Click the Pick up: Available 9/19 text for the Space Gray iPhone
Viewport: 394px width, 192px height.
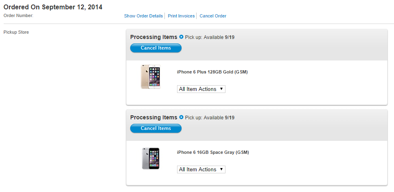pyautogui.click(x=210, y=118)
